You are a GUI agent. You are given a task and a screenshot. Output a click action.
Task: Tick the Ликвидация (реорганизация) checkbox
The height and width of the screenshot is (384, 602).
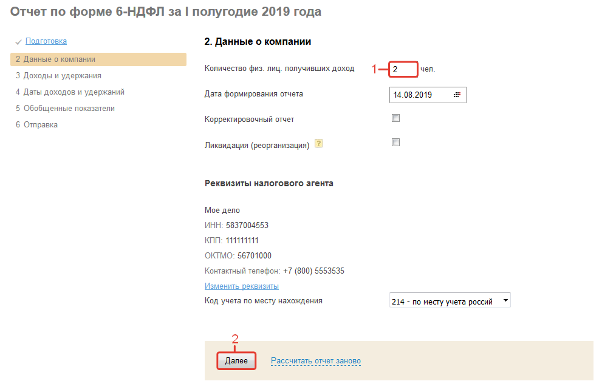395,142
